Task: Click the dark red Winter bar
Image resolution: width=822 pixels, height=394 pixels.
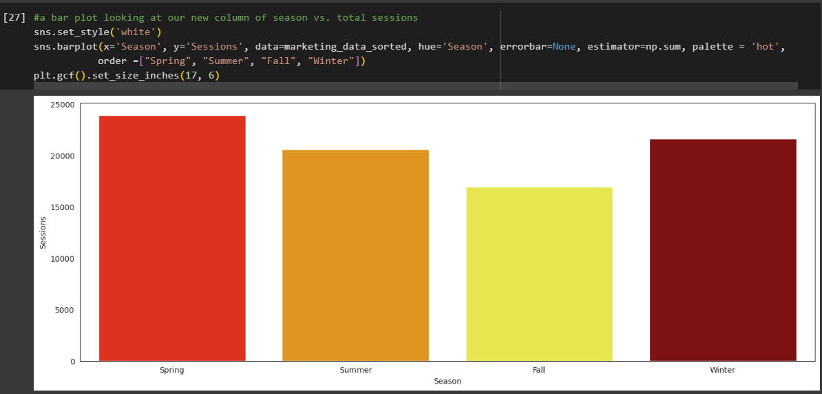Action: [723, 250]
